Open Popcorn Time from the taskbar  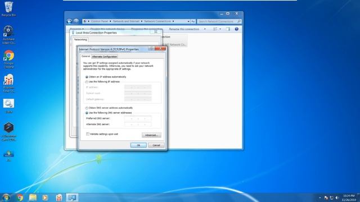[x=59, y=198]
